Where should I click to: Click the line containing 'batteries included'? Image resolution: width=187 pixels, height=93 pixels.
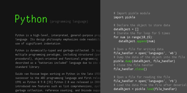coord(58,63)
